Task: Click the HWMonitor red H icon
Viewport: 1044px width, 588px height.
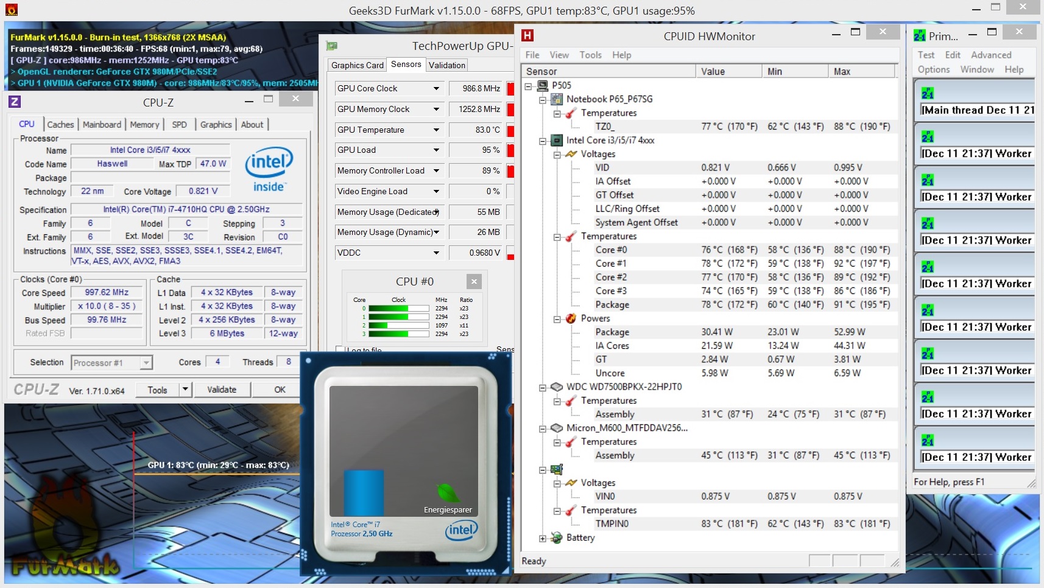Action: point(527,35)
